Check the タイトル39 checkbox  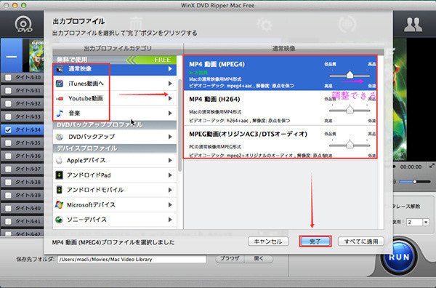(8, 195)
